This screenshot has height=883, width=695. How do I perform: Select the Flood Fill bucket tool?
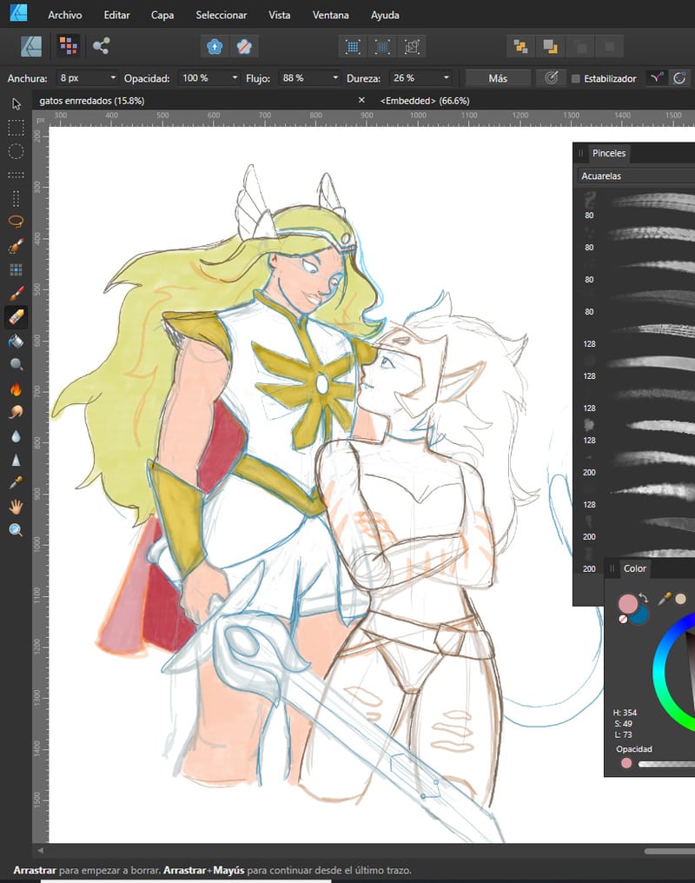point(16,342)
